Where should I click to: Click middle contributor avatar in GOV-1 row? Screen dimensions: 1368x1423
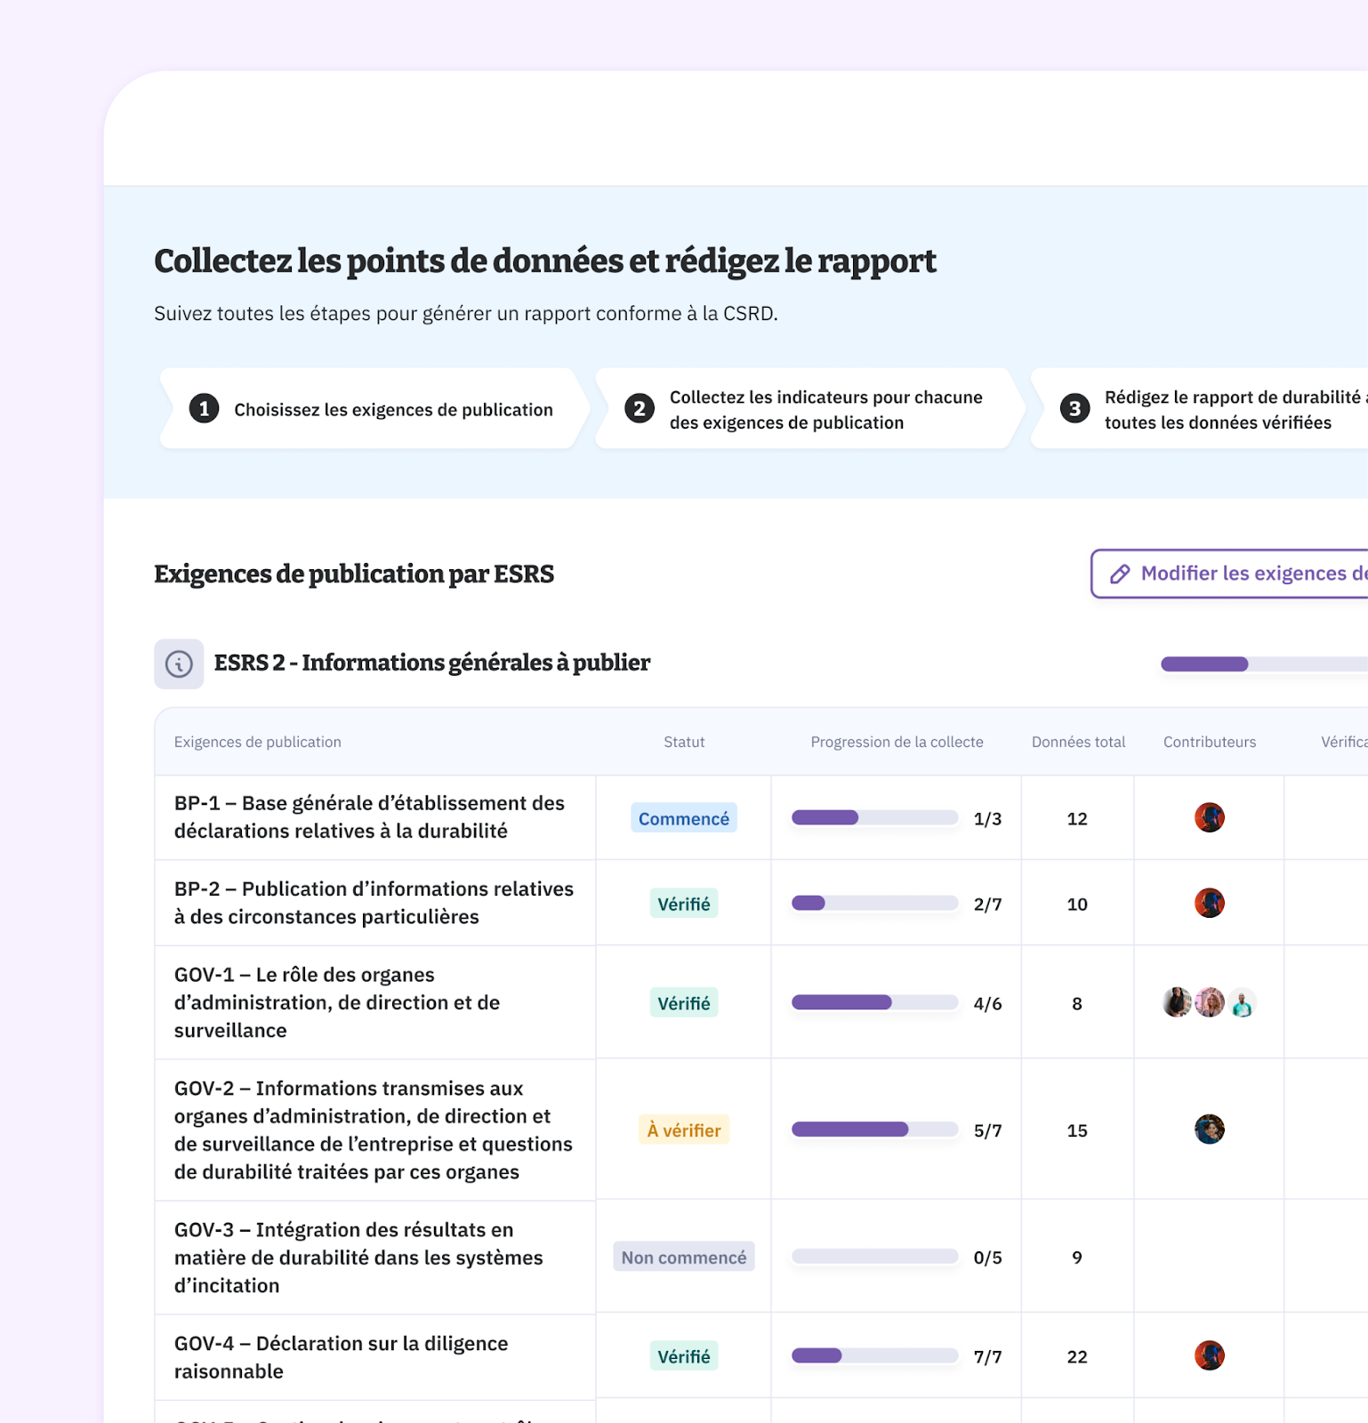click(x=1210, y=1002)
